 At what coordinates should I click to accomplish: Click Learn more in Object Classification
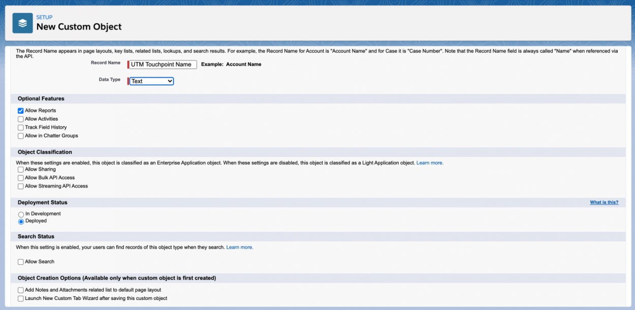pyautogui.click(x=430, y=163)
